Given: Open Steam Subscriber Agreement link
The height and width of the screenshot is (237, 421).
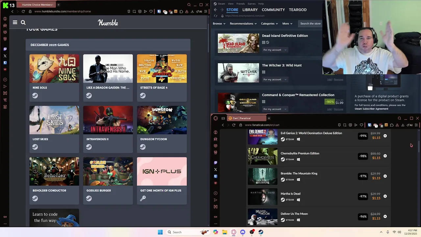Looking at the screenshot, I should (x=371, y=109).
